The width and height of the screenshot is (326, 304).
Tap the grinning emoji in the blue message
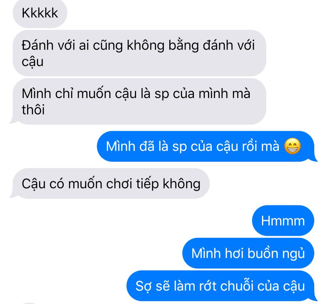[292, 146]
